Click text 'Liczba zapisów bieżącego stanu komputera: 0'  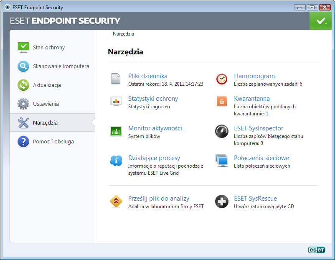point(268,140)
